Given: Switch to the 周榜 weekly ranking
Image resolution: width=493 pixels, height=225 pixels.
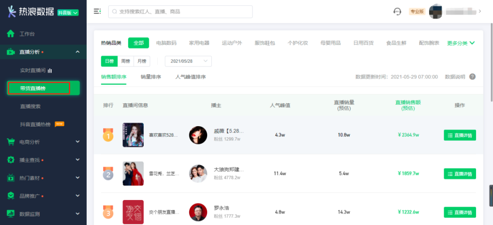Looking at the screenshot, I should click(x=126, y=61).
